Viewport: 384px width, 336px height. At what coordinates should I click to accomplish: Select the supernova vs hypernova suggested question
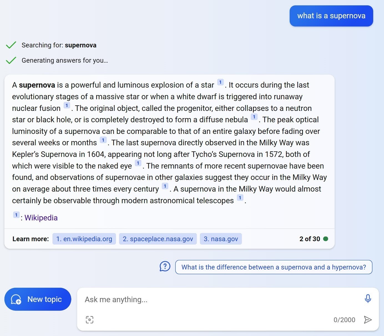pyautogui.click(x=274, y=267)
